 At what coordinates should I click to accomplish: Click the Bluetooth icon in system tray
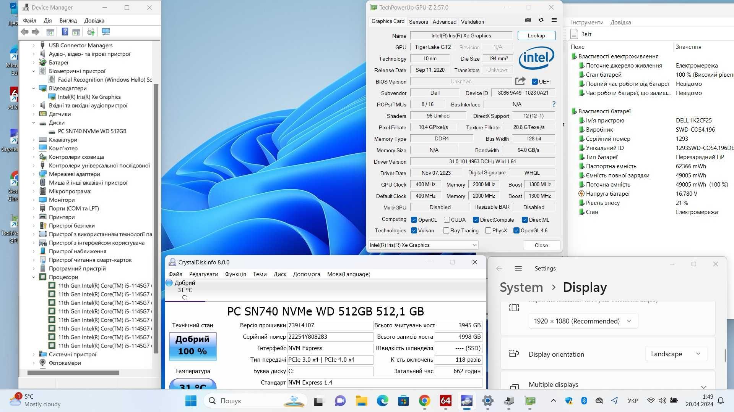pyautogui.click(x=584, y=401)
